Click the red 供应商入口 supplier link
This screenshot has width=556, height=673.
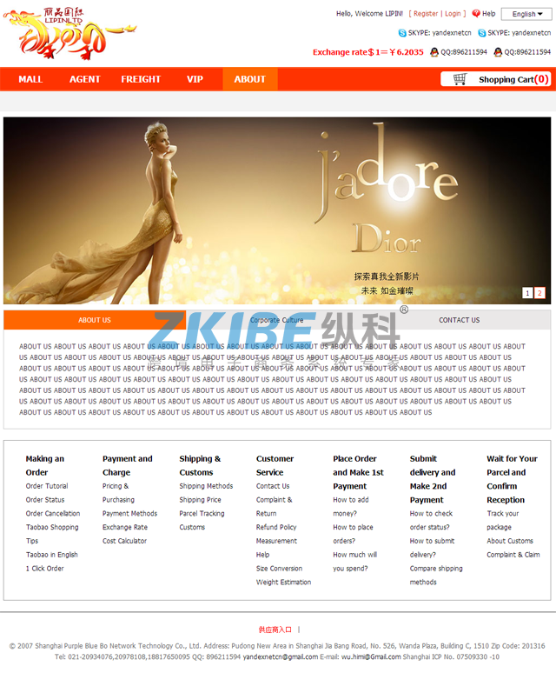(x=275, y=630)
